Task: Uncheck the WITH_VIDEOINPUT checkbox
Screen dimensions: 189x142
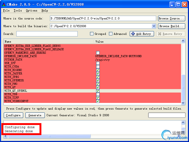Action: [98, 101]
